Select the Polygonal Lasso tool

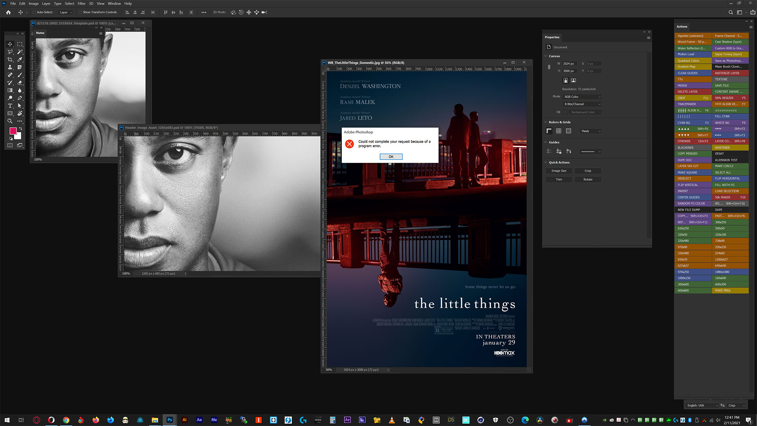10,52
